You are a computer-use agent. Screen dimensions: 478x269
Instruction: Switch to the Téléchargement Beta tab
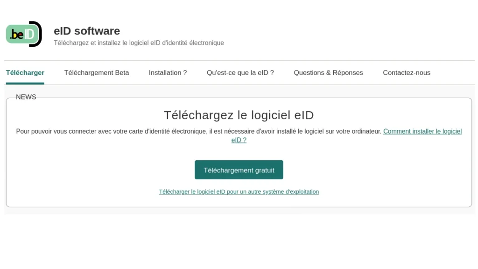pyautogui.click(x=97, y=73)
